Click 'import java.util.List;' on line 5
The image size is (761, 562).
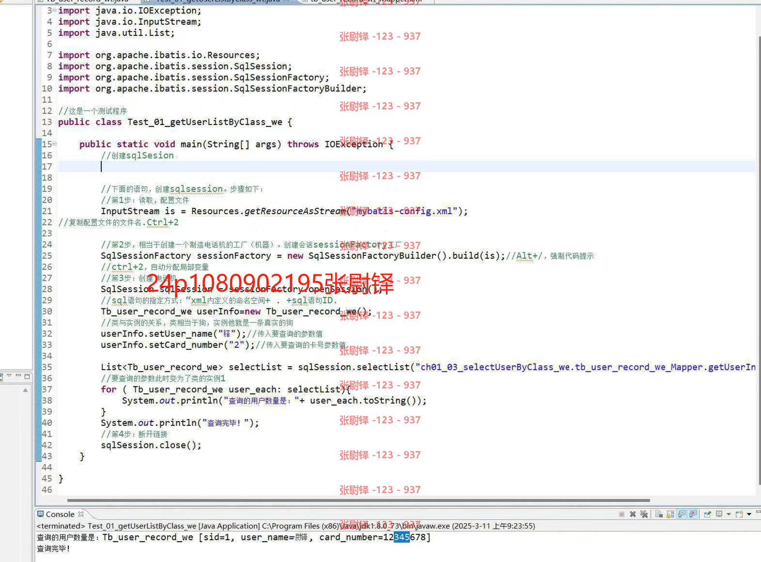(x=116, y=33)
